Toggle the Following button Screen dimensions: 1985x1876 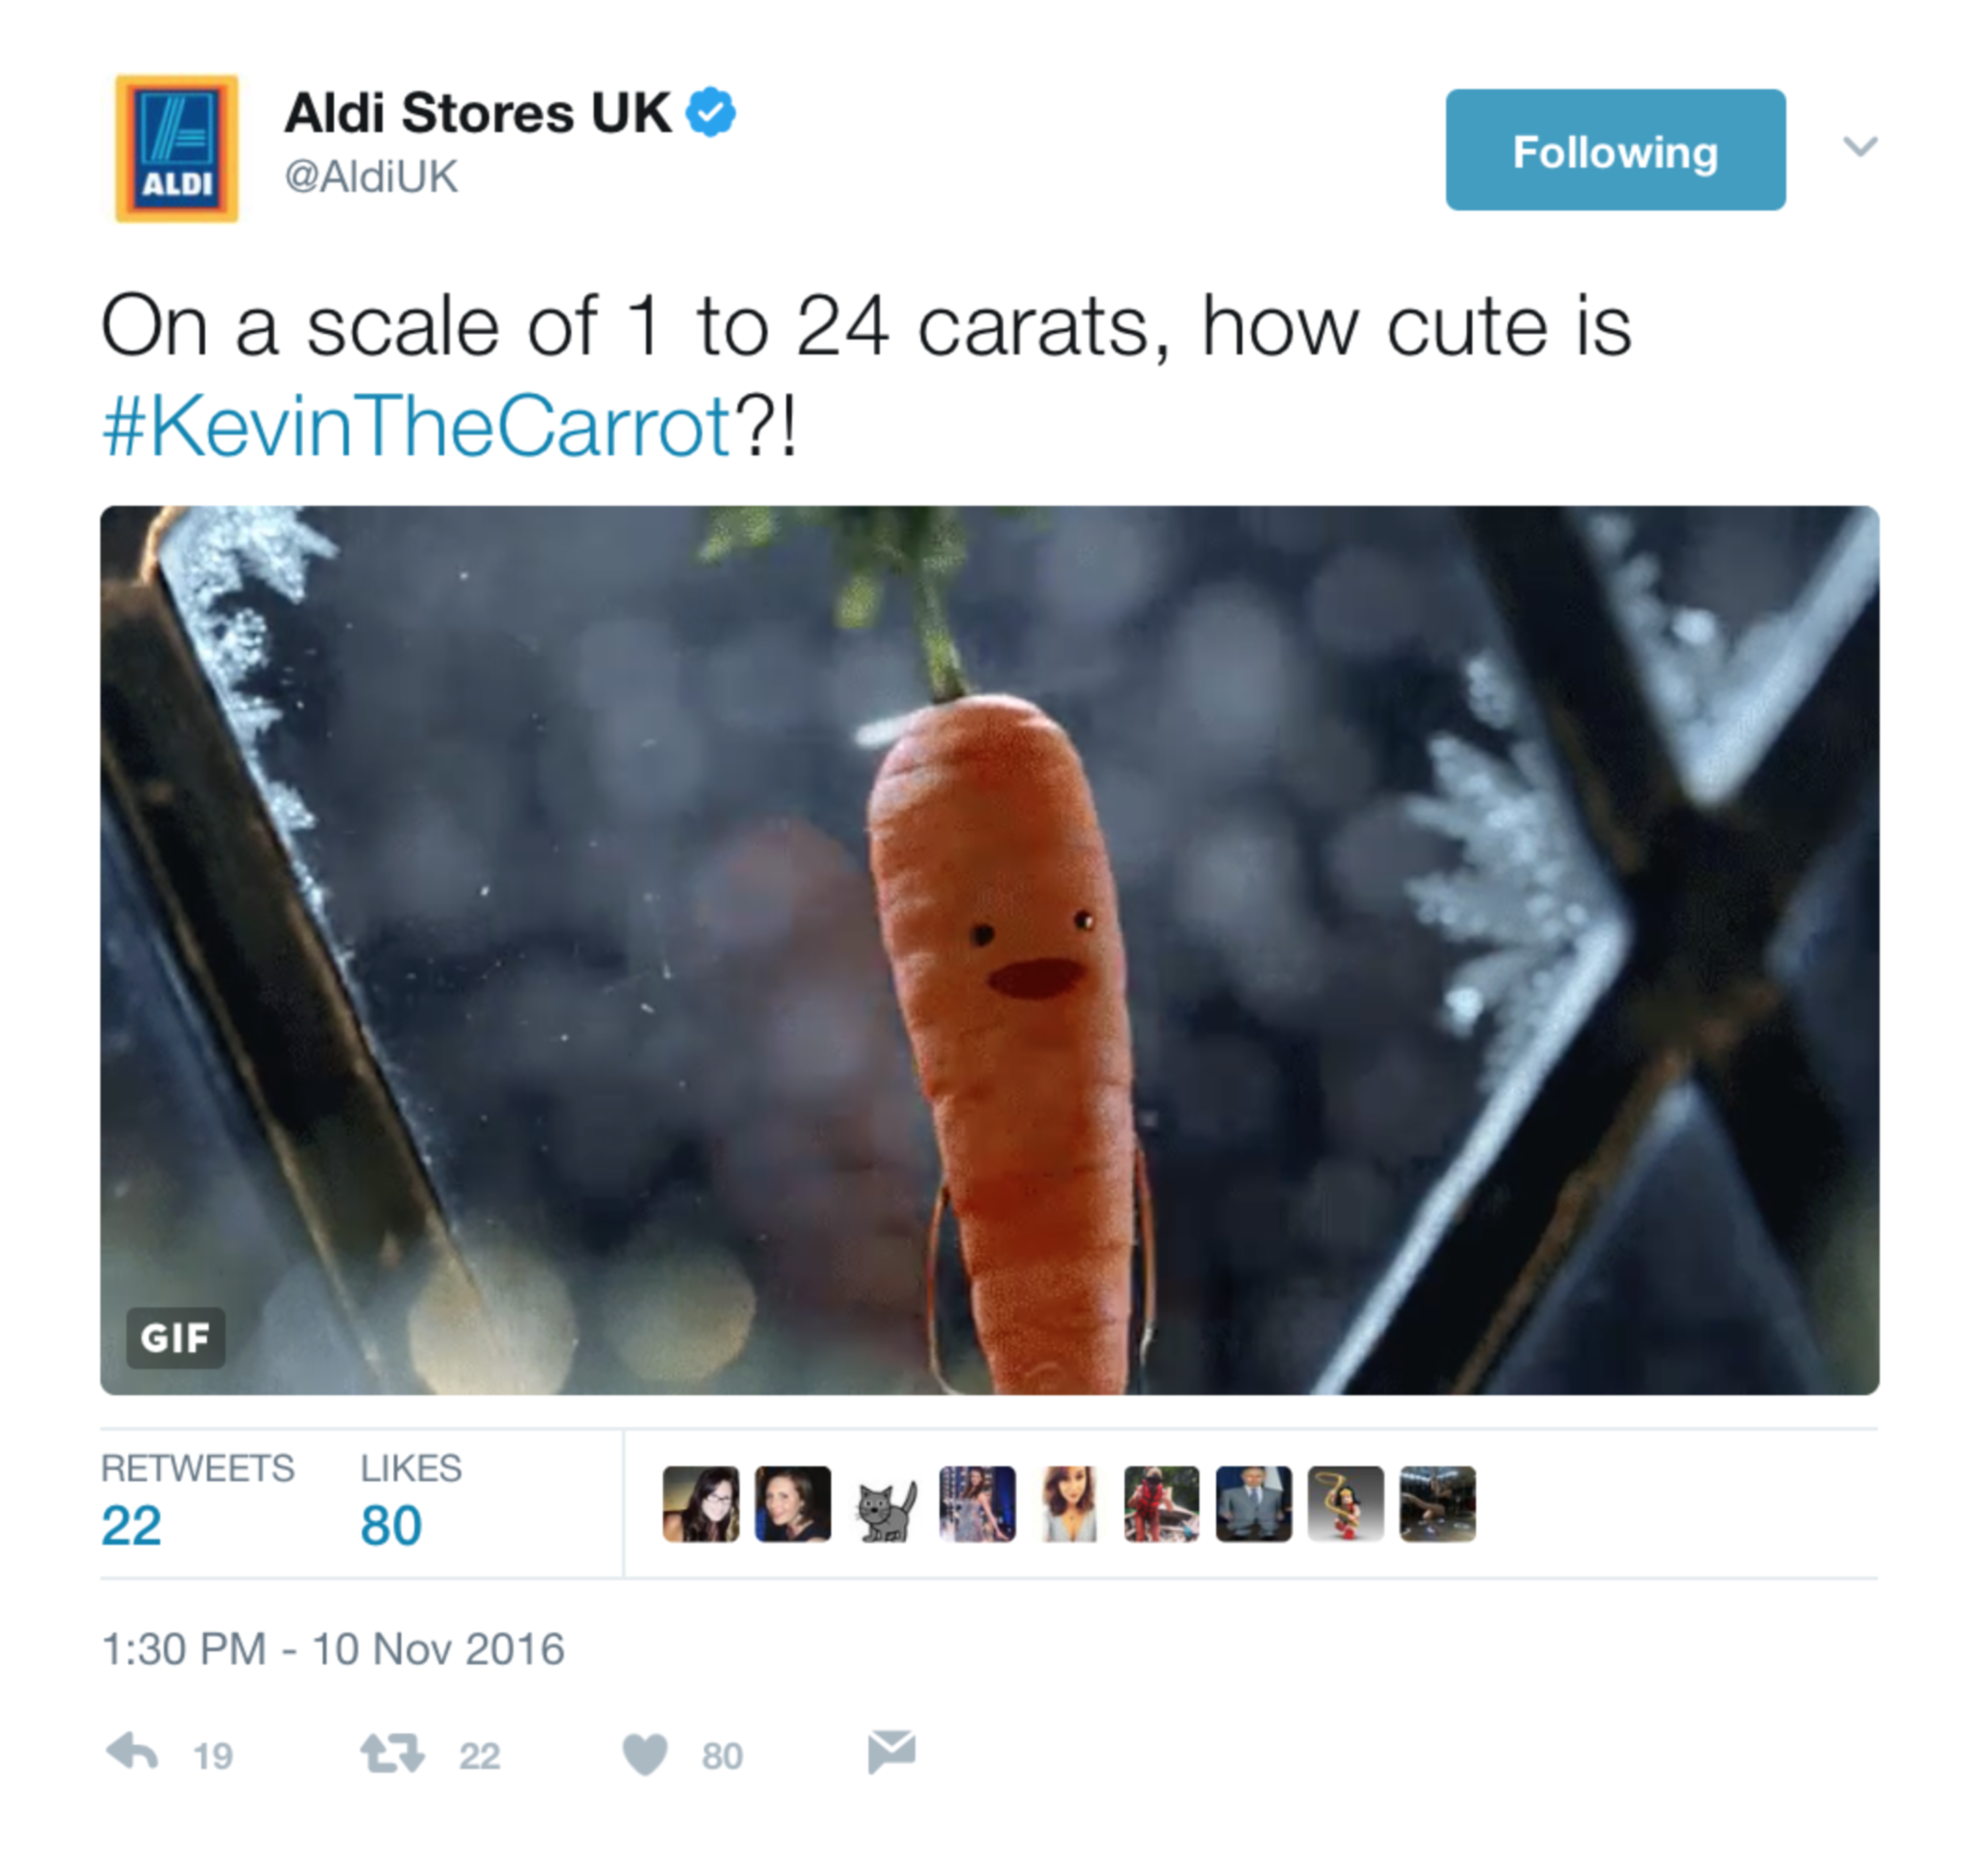point(1615,150)
